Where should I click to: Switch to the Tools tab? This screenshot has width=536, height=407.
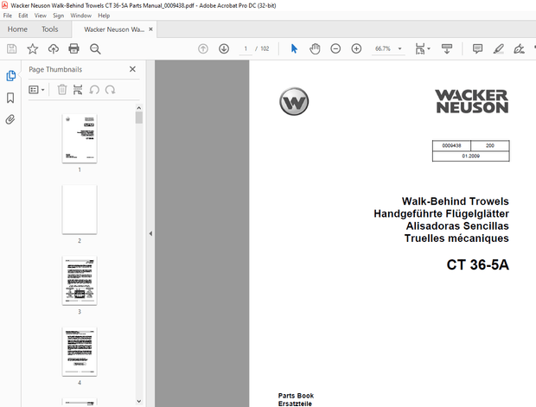point(50,29)
